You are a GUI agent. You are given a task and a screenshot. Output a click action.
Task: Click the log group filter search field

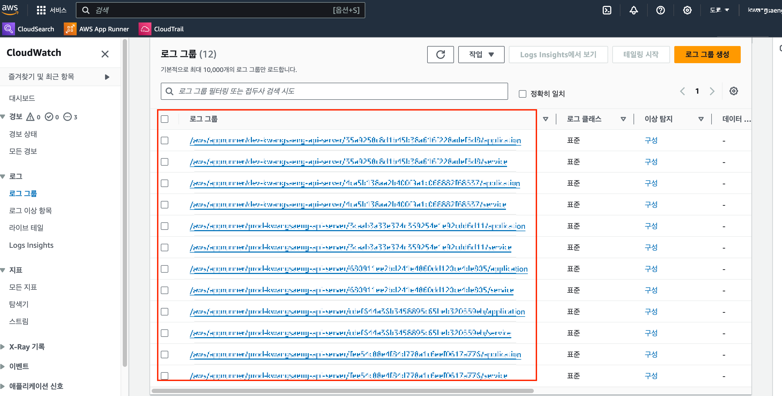click(x=334, y=91)
